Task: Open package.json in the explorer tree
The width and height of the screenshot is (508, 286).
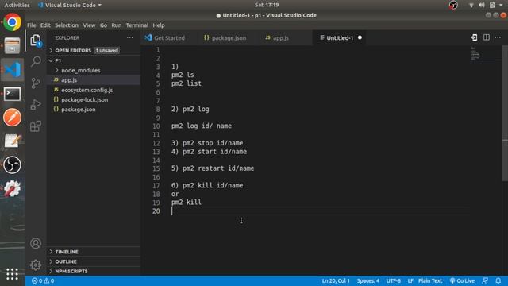Action: (x=78, y=110)
